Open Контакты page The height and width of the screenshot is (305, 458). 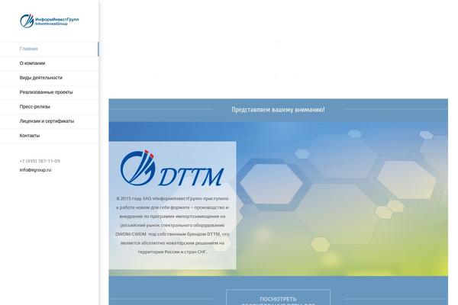pyautogui.click(x=30, y=136)
